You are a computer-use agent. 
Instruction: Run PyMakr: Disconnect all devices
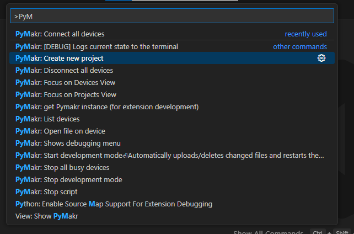coord(65,71)
